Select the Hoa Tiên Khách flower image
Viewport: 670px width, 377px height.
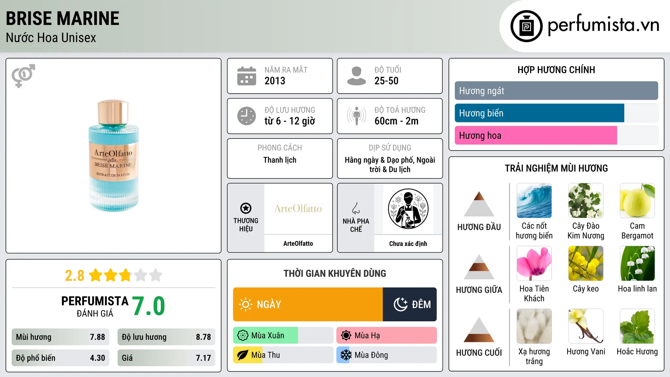(x=534, y=263)
